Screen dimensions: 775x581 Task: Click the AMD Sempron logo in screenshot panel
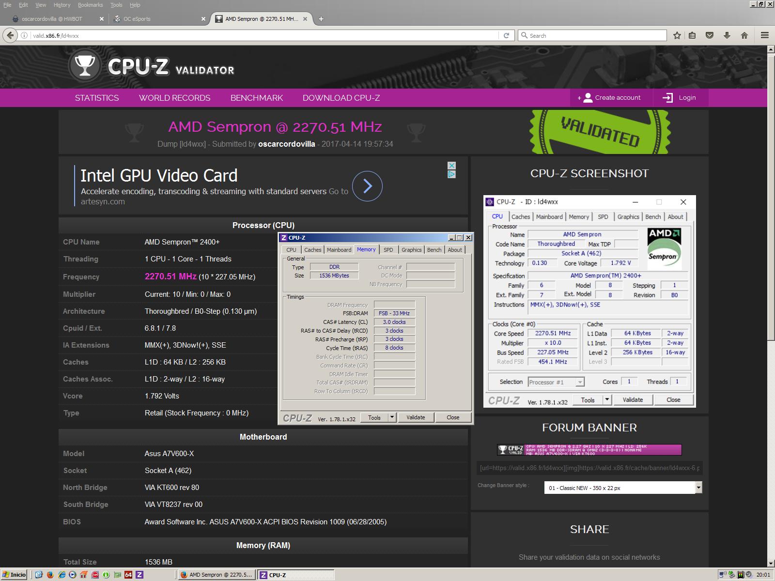665,248
